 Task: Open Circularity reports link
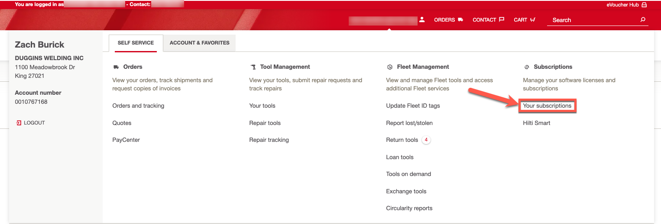[x=409, y=208]
